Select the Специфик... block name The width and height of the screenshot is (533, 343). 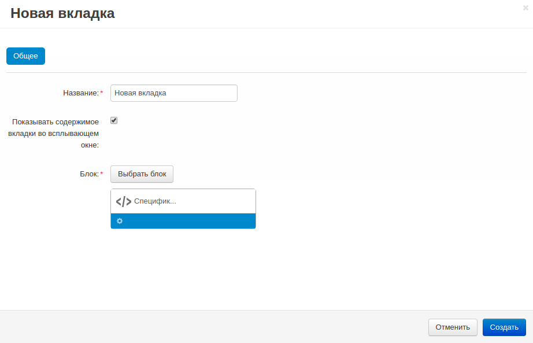(x=155, y=201)
